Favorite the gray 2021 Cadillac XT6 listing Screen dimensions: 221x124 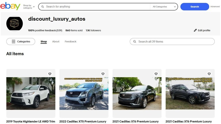156,74
